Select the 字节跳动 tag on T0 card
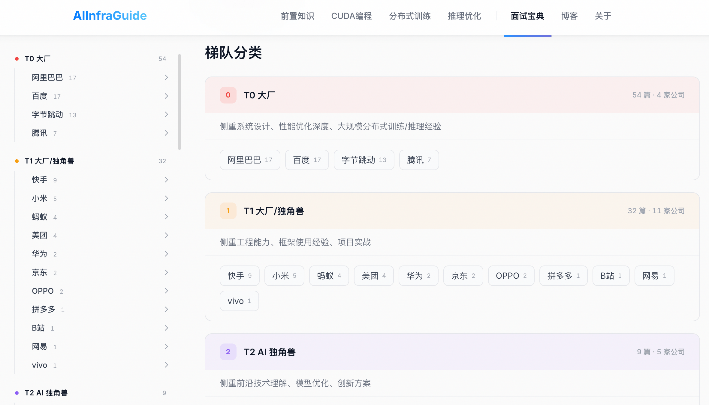709x405 pixels. (x=364, y=160)
